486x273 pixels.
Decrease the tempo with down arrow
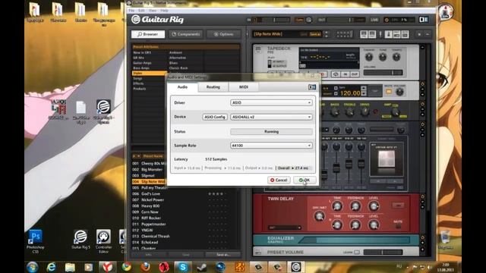[364, 93]
